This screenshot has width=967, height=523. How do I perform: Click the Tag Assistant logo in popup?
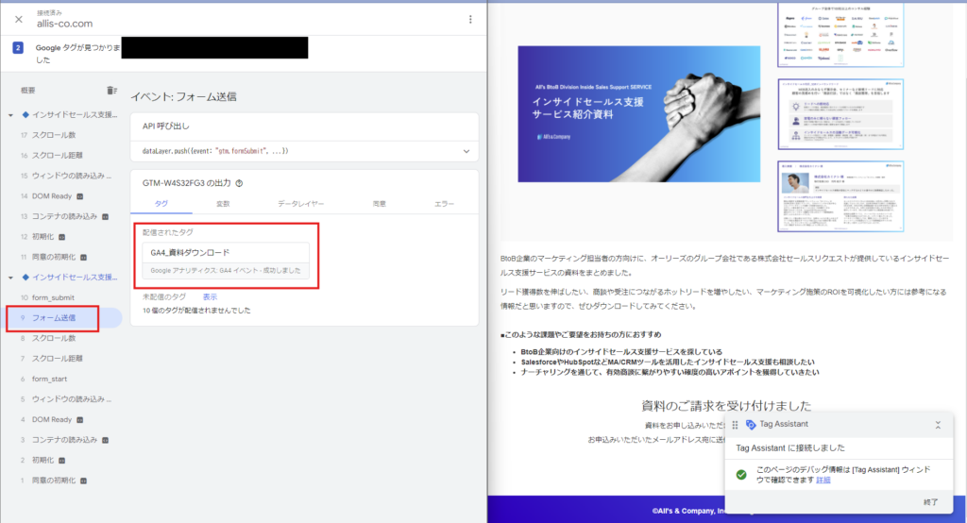coord(752,425)
